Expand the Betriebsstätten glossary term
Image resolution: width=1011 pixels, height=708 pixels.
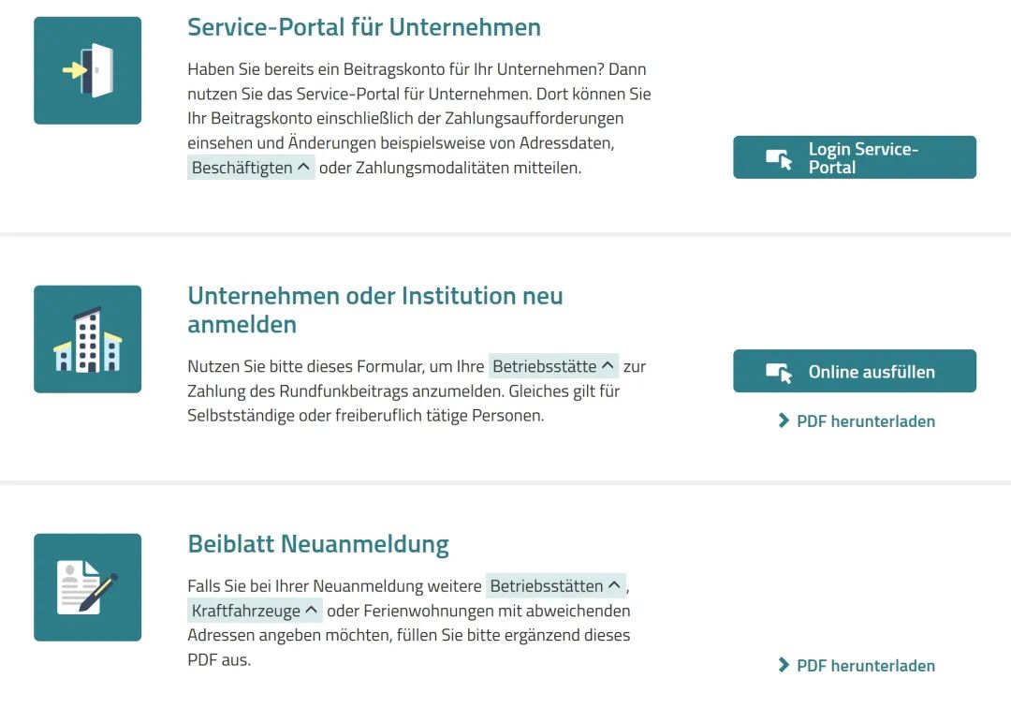click(555, 586)
